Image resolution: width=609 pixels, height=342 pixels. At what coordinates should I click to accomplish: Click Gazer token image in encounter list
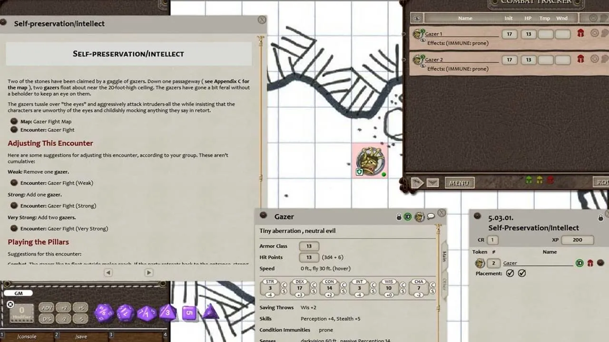coord(480,263)
